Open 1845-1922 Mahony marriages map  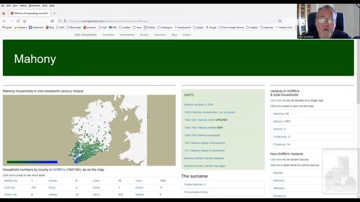pos(202,135)
